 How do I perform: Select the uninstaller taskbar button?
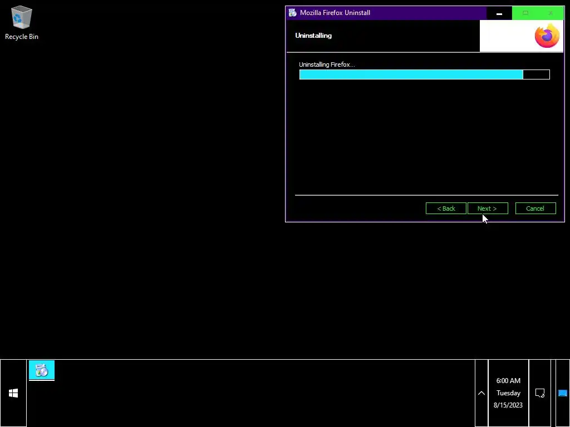click(41, 370)
